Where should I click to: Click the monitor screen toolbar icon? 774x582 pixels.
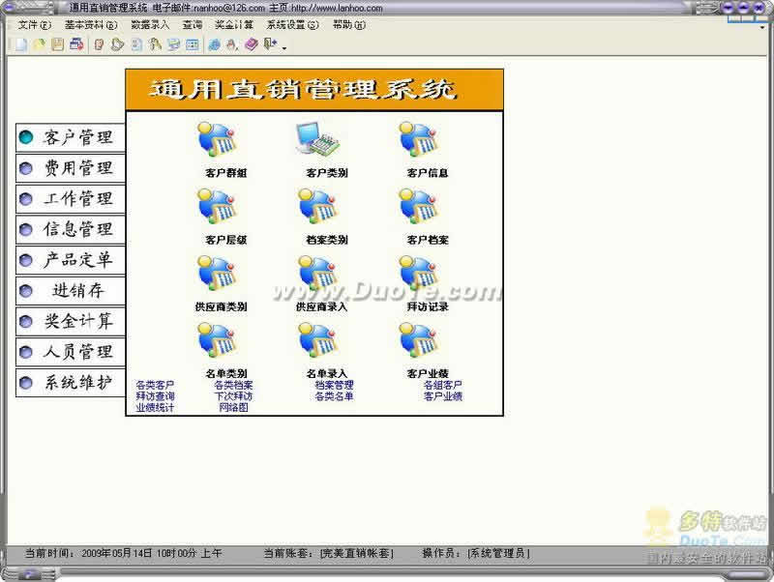pyautogui.click(x=174, y=44)
